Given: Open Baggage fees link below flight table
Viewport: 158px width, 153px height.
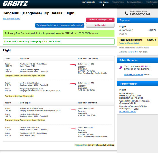Looking at the screenshot, I should [81, 145].
